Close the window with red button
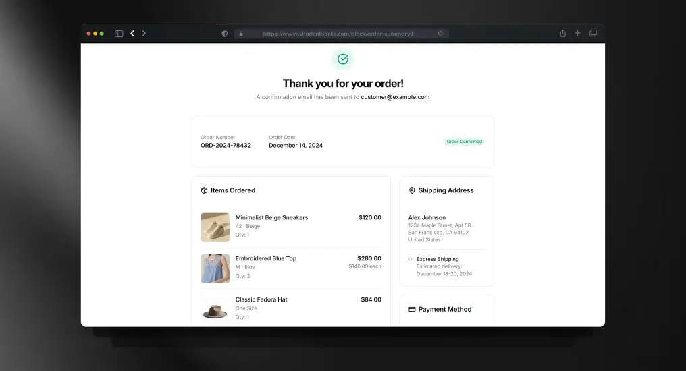Image resolution: width=686 pixels, height=371 pixels. click(89, 34)
